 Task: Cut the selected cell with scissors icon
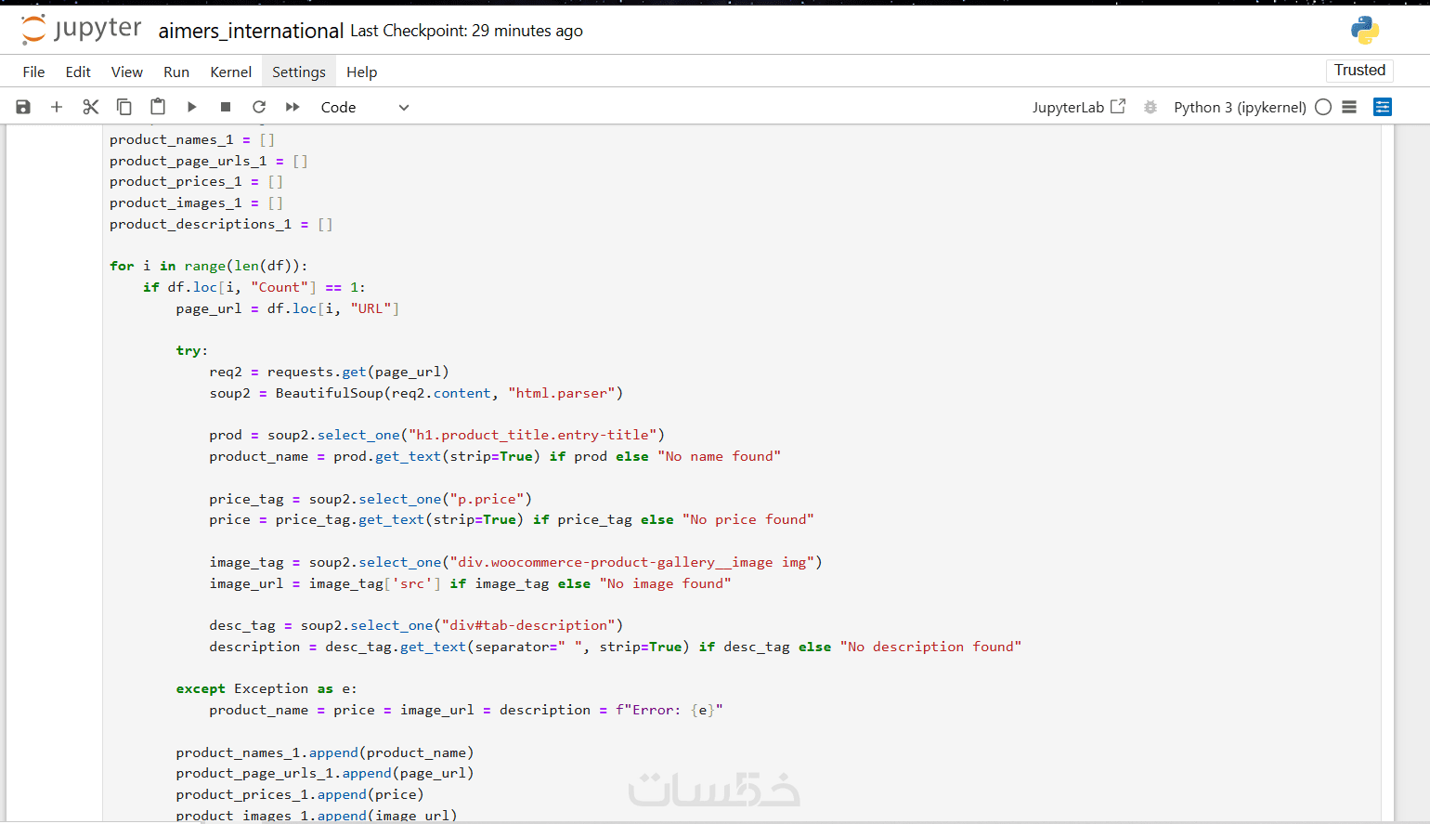click(90, 107)
